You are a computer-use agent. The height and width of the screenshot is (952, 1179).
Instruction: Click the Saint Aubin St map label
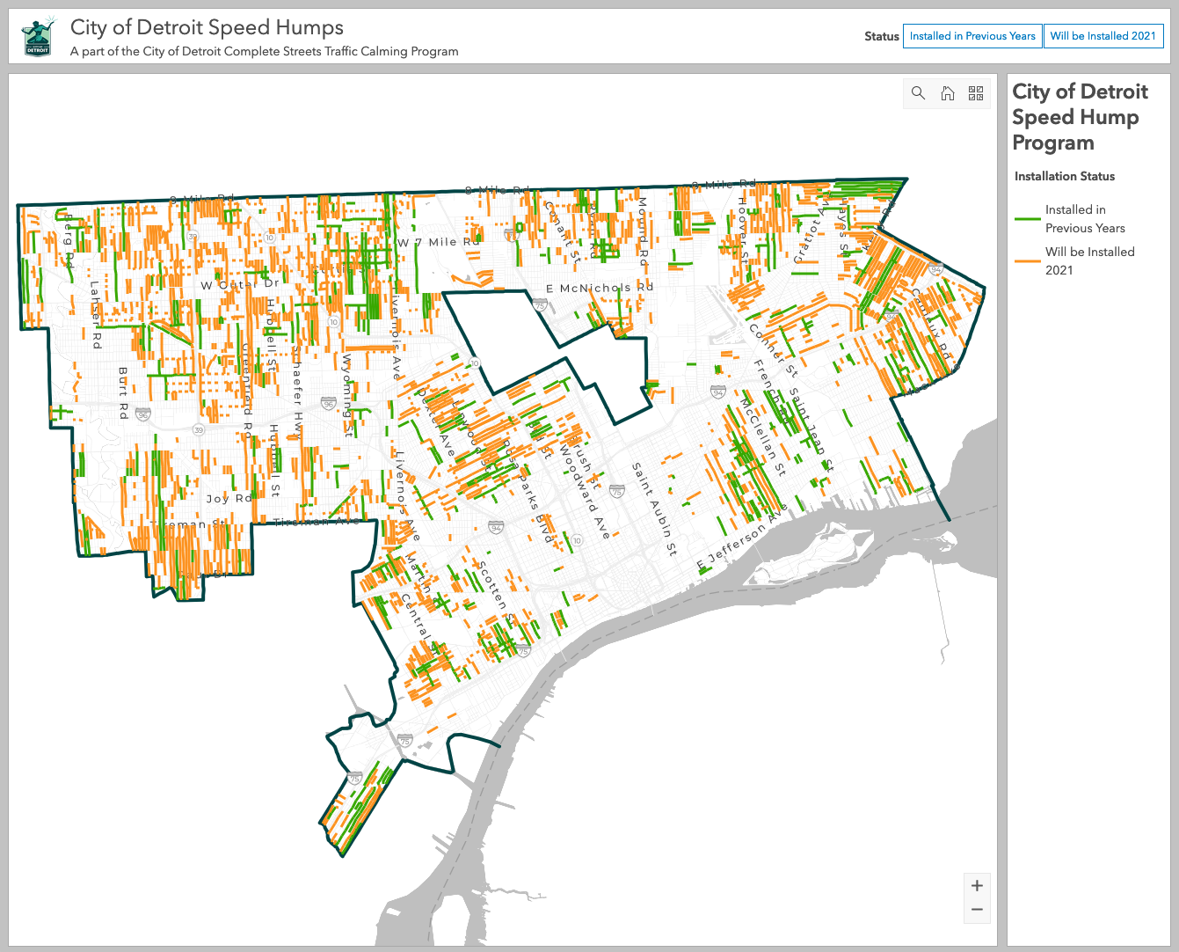tap(655, 509)
